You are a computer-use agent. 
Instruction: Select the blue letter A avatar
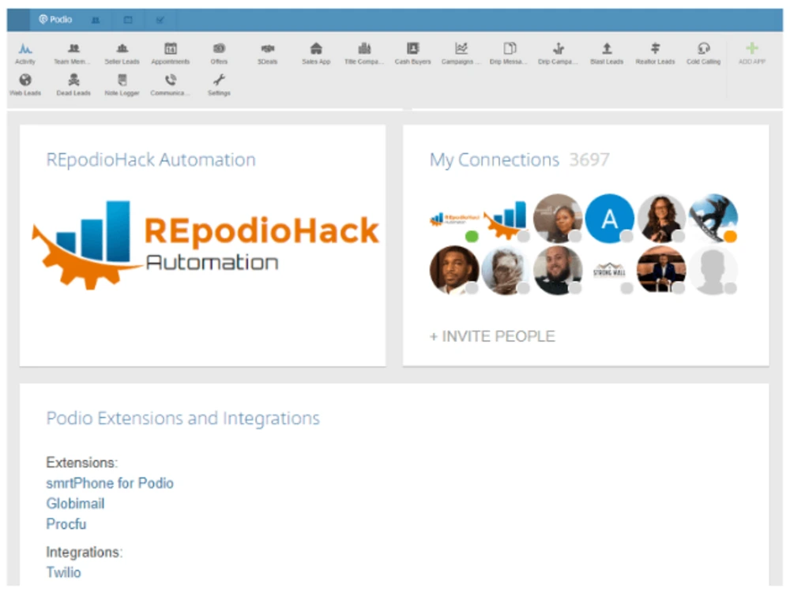pos(610,219)
